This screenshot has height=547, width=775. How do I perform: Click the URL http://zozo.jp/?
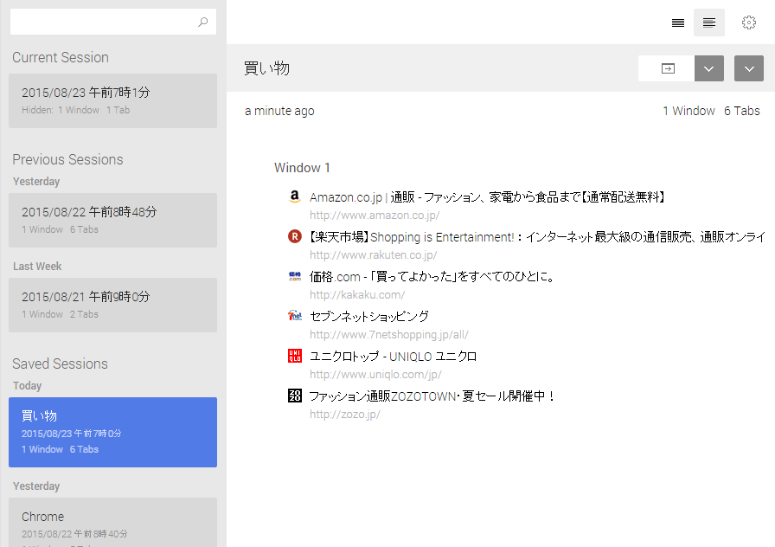[345, 415]
